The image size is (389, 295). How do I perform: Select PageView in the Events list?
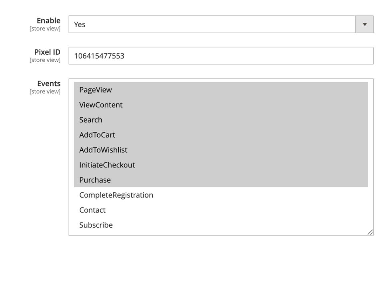[221, 90]
